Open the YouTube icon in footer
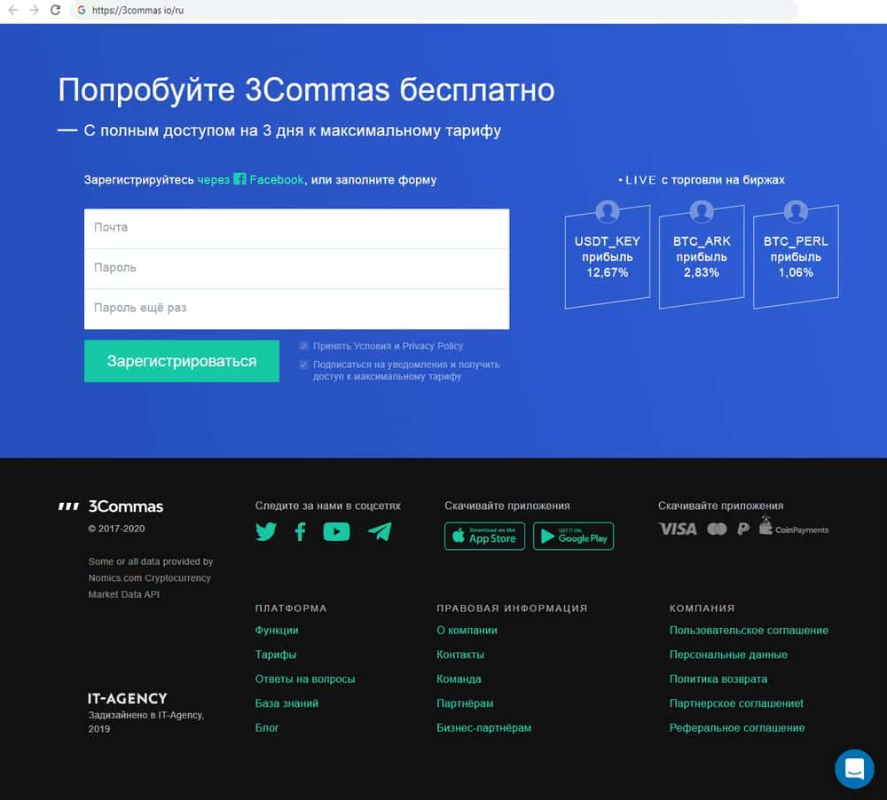This screenshot has width=887, height=800. (x=336, y=532)
